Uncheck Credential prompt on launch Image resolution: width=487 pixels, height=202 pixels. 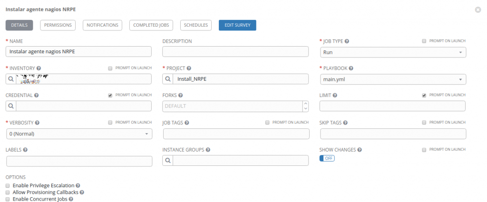click(x=110, y=95)
